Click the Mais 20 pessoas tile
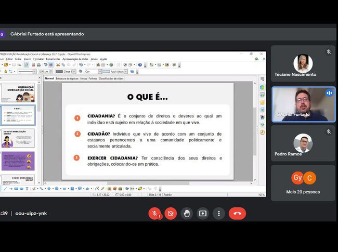This screenshot has height=252, width=338. click(x=303, y=182)
